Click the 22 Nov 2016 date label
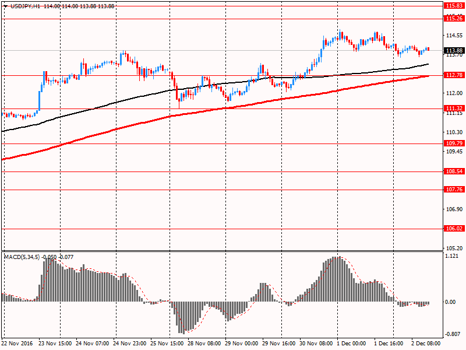Viewport: 466px width, 350px height. point(19,344)
